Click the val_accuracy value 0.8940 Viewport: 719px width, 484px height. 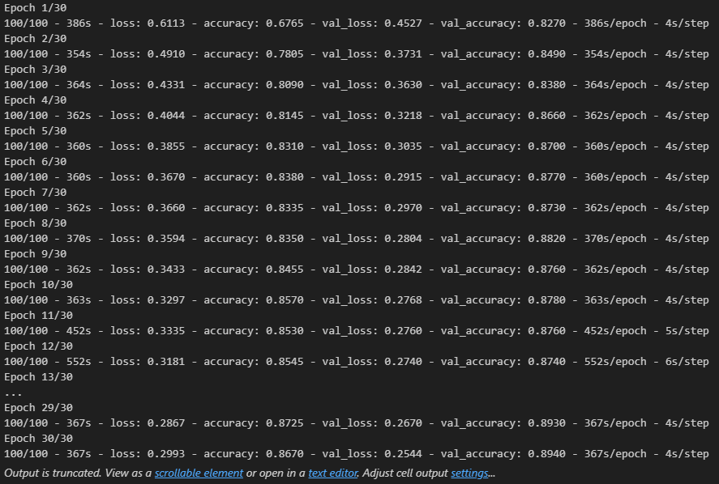tap(546, 454)
